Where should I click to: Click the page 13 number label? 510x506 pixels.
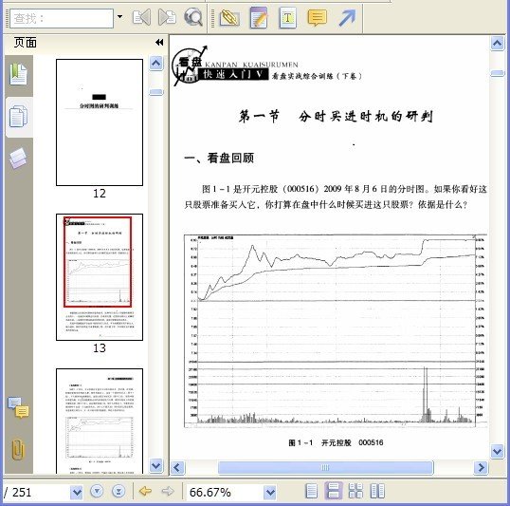(100, 348)
